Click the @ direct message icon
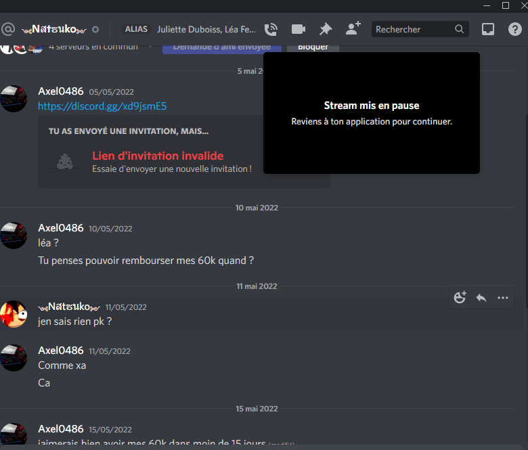Viewport: 528px width, 450px height. coord(8,29)
